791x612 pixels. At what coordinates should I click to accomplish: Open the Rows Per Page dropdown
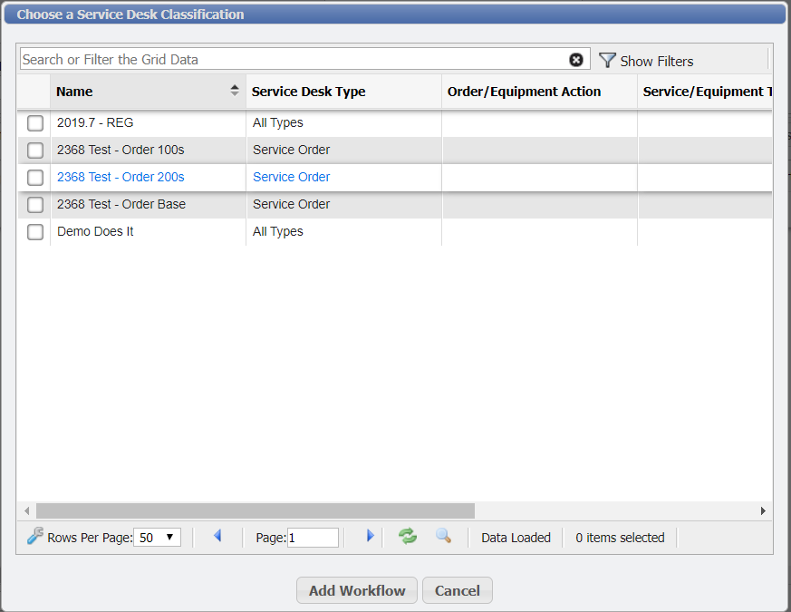point(157,536)
